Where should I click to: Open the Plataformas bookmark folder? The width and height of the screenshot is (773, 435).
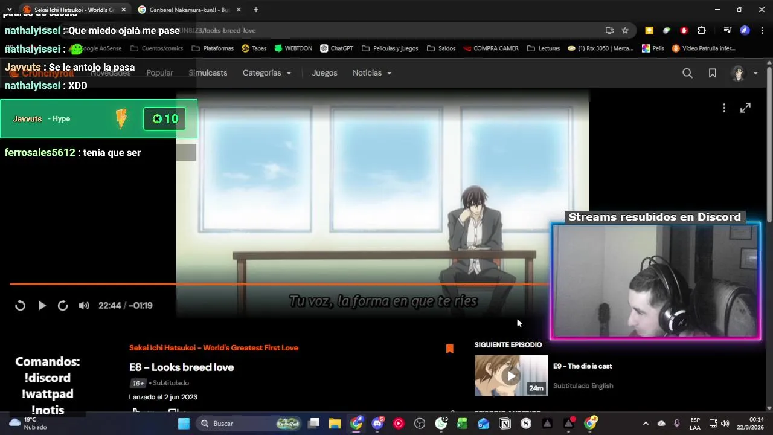[x=213, y=48]
